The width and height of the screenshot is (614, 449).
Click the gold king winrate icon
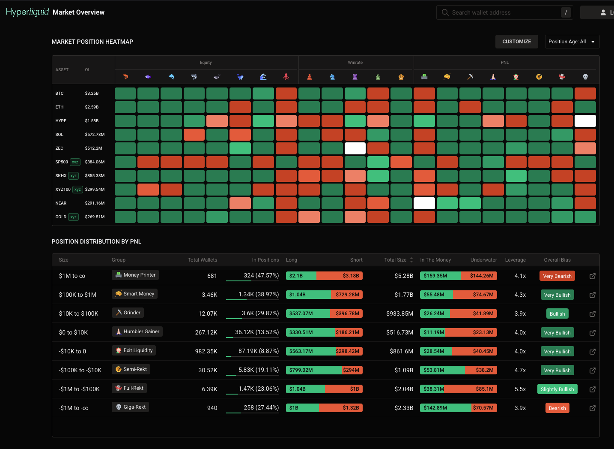(x=401, y=77)
